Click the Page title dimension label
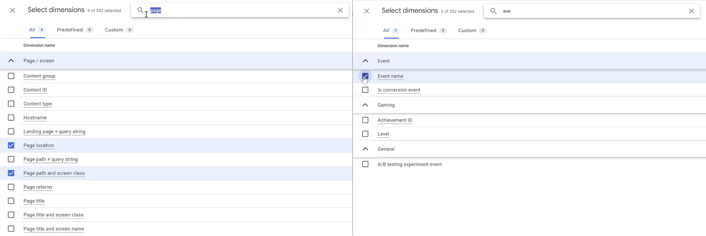This screenshot has width=706, height=236. [x=34, y=201]
